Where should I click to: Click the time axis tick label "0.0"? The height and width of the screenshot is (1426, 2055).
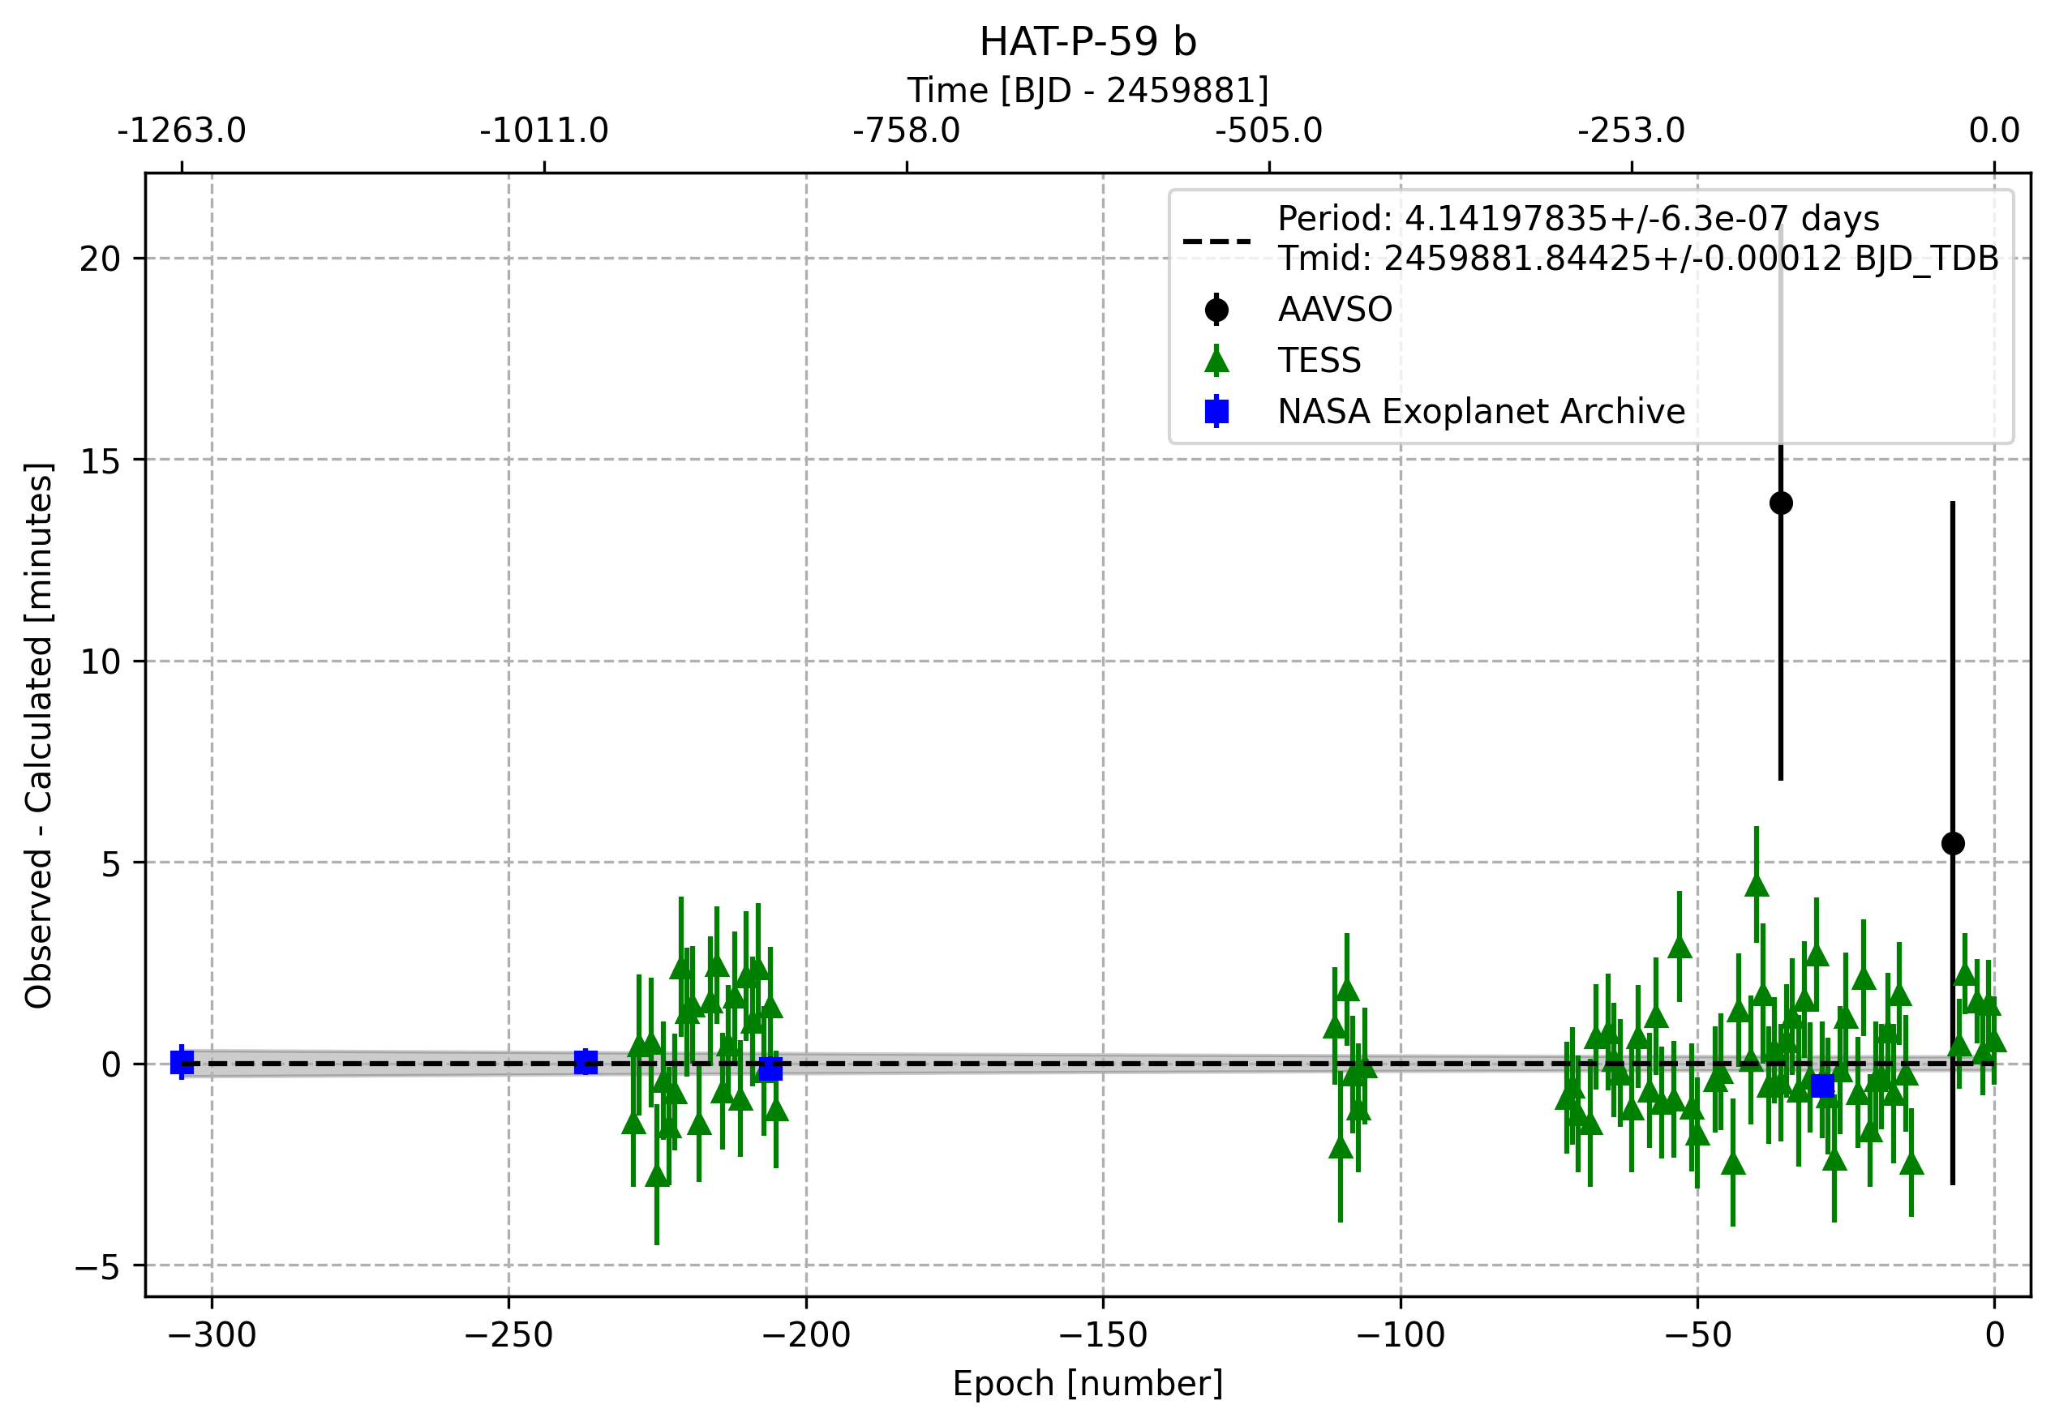click(x=1994, y=131)
